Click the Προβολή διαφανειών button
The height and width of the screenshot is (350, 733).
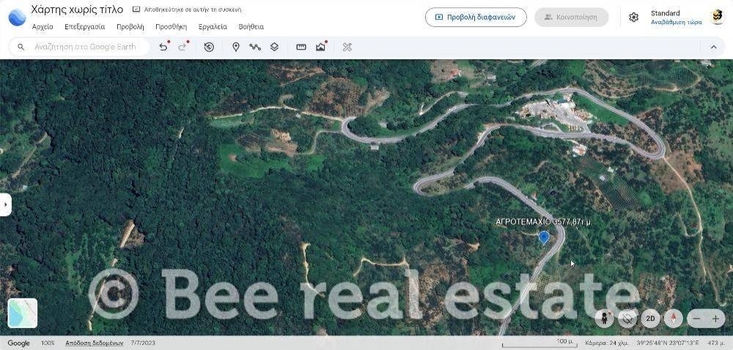[x=476, y=18]
